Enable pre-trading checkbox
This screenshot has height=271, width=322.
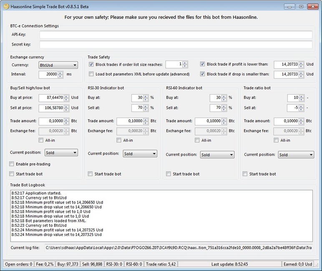coord(12,164)
